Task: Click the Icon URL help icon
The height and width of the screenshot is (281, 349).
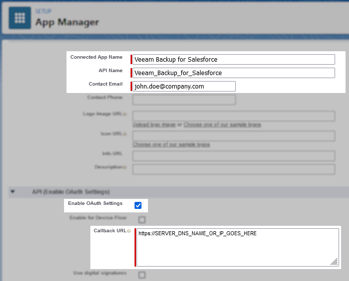Action: (125, 134)
